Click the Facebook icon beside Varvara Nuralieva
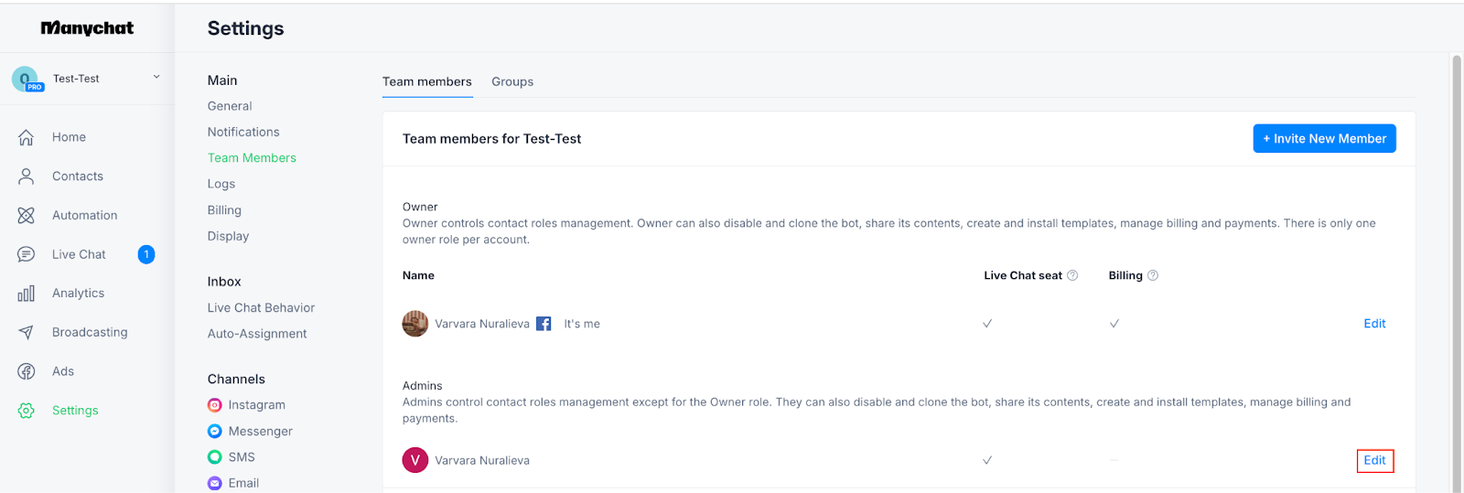Viewport: 1464px width, 493px height. pyautogui.click(x=544, y=324)
